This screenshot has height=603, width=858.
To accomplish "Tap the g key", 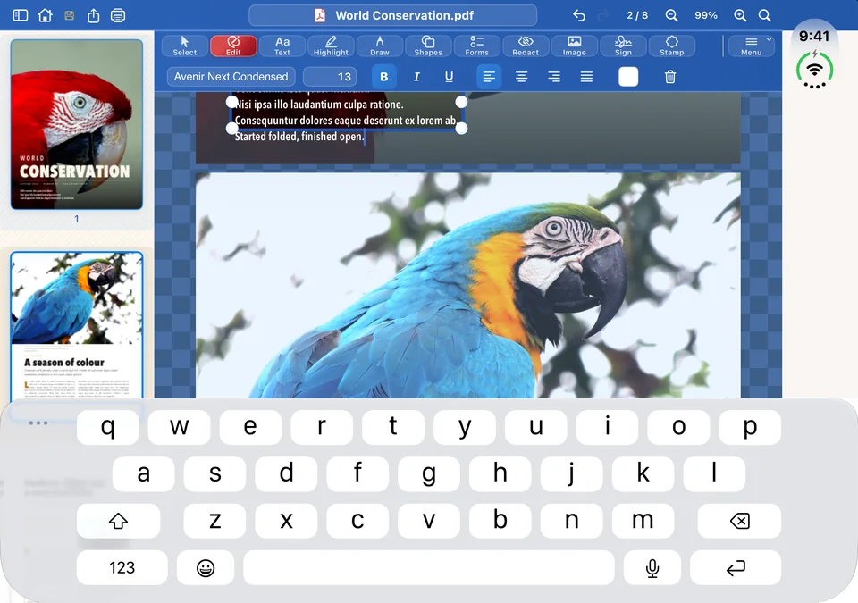I will [429, 473].
